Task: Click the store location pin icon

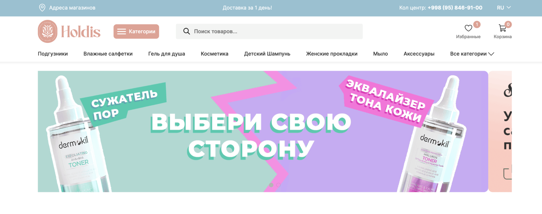Action: coord(42,8)
